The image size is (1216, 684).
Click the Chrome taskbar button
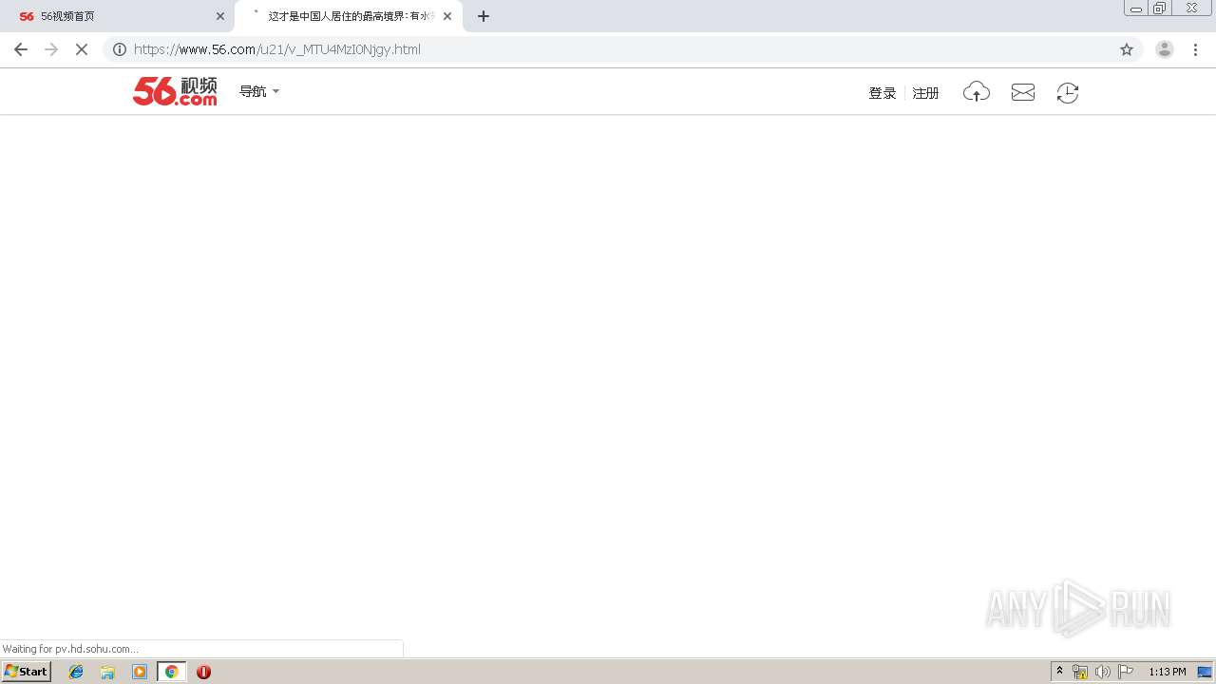172,672
